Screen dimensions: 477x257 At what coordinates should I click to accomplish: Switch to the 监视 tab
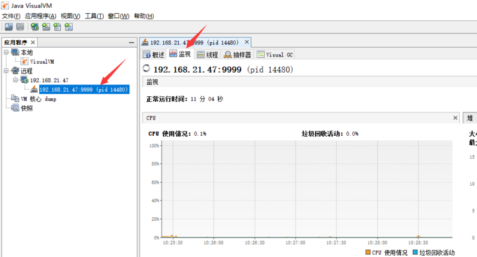pos(180,54)
